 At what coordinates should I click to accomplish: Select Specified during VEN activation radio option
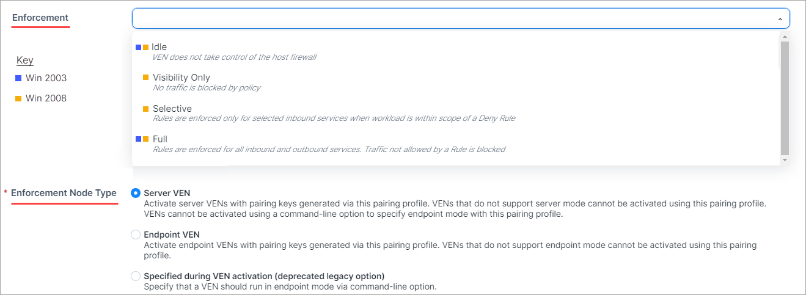pyautogui.click(x=136, y=276)
